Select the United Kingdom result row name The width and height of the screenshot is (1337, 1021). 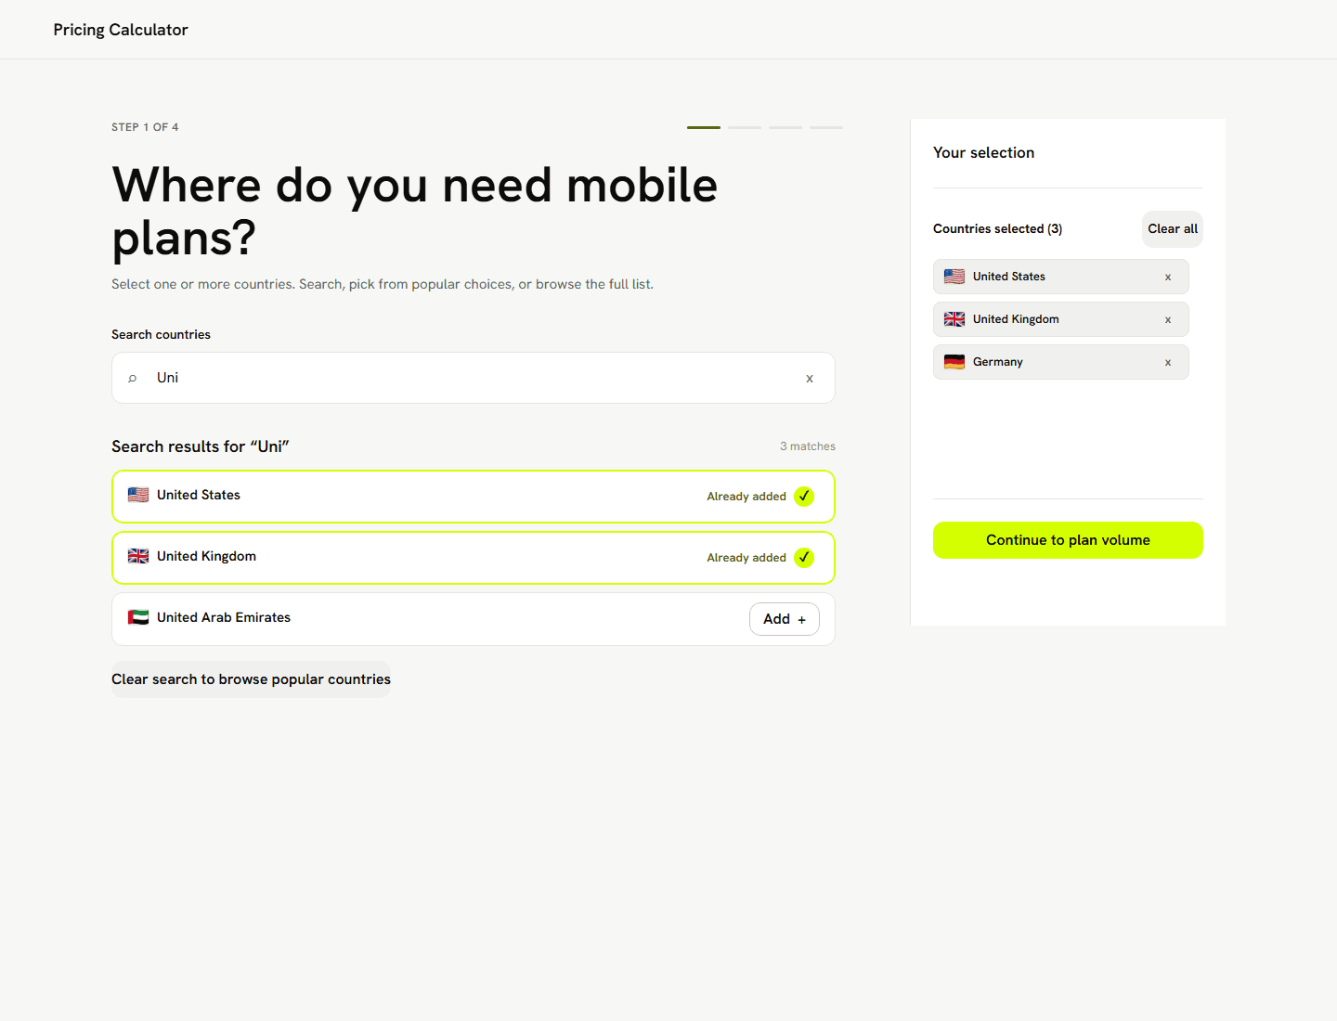click(x=206, y=556)
